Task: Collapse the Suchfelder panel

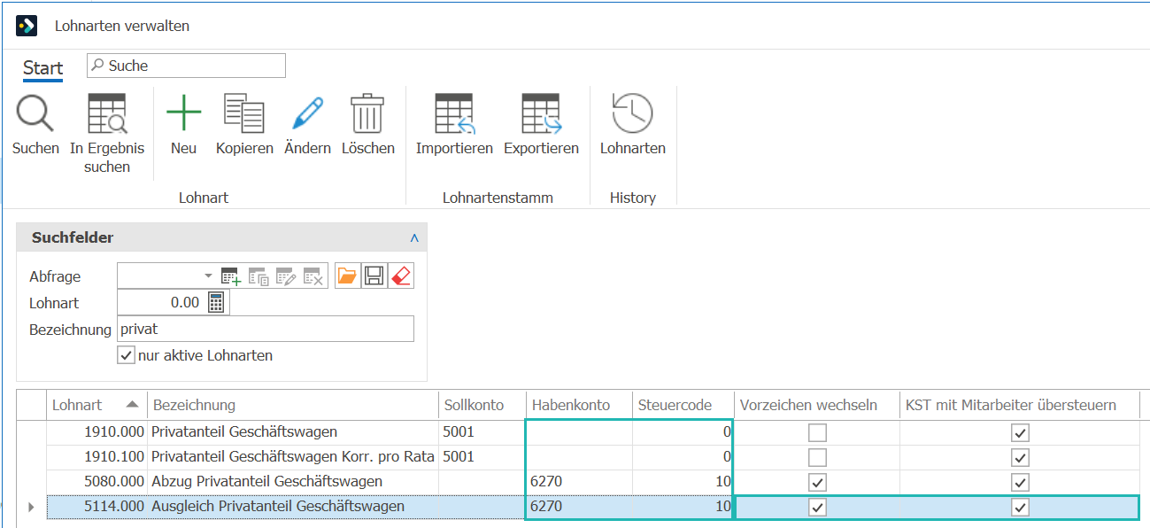Action: click(x=414, y=238)
